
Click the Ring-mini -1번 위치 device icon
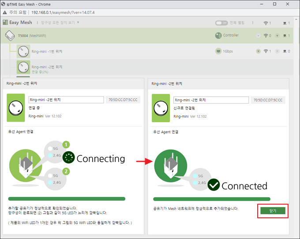23,51
